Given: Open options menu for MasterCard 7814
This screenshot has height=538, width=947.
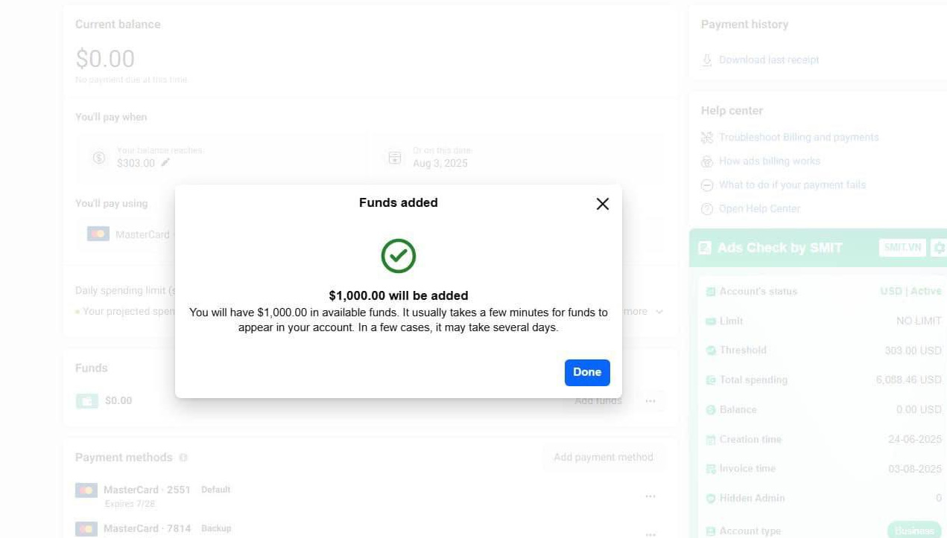Looking at the screenshot, I should coord(650,534).
